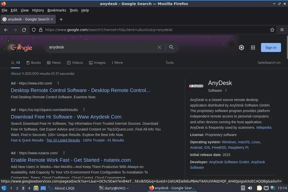Click the removable media eject tray icon

pyautogui.click(x=243, y=188)
